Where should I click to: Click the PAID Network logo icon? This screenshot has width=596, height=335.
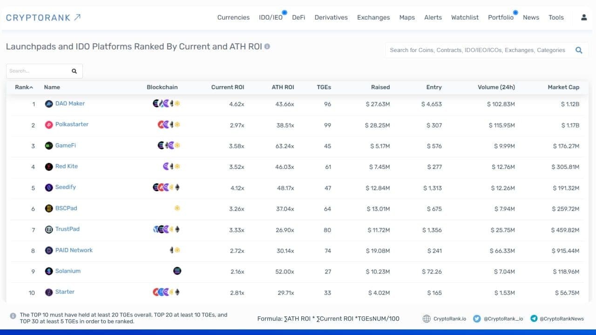(49, 250)
